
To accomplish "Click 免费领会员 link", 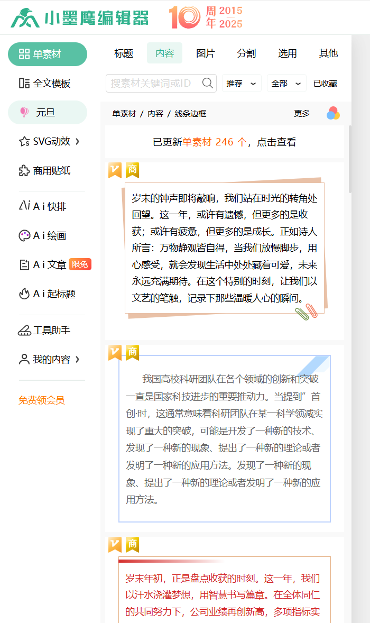I will (x=42, y=400).
